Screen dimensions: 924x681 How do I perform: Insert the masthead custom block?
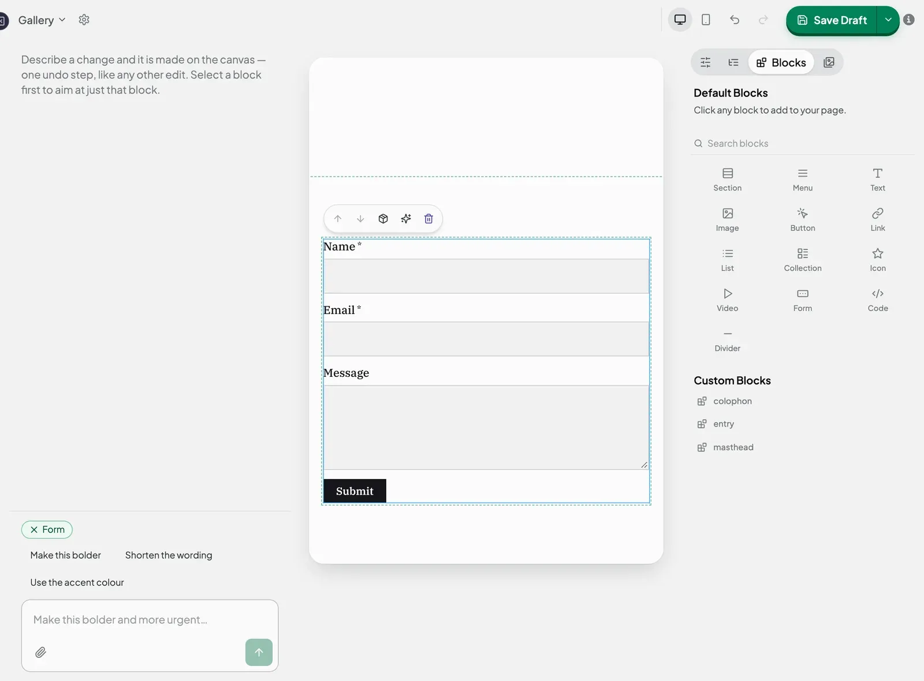click(726, 447)
